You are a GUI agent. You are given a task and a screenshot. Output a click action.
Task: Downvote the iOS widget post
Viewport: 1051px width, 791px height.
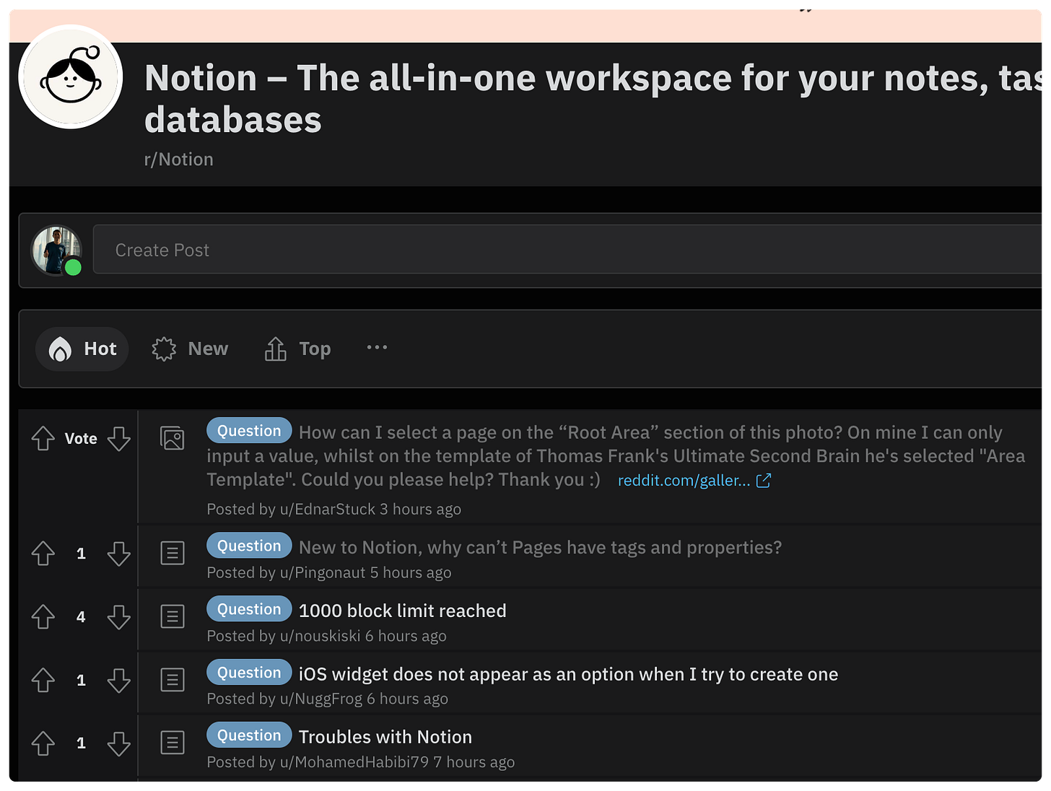point(119,680)
